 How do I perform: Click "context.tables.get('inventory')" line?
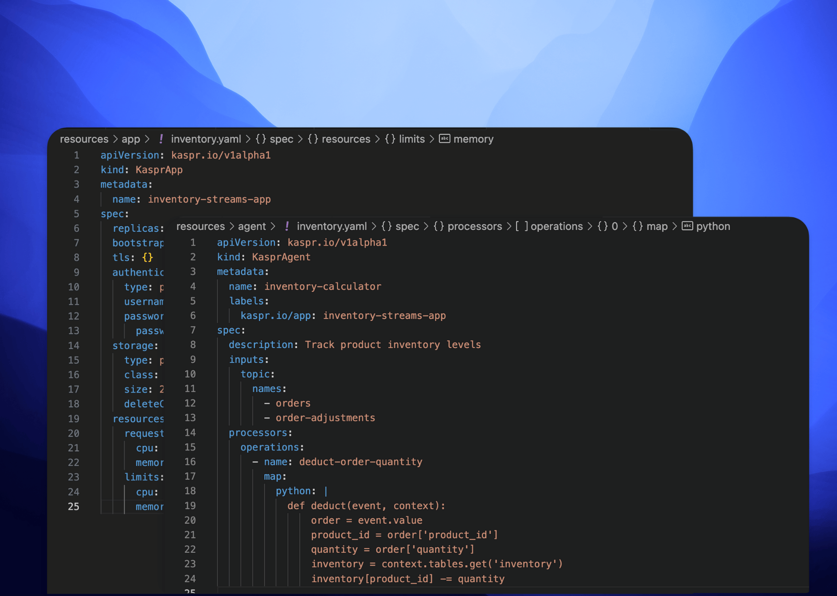[x=472, y=564]
